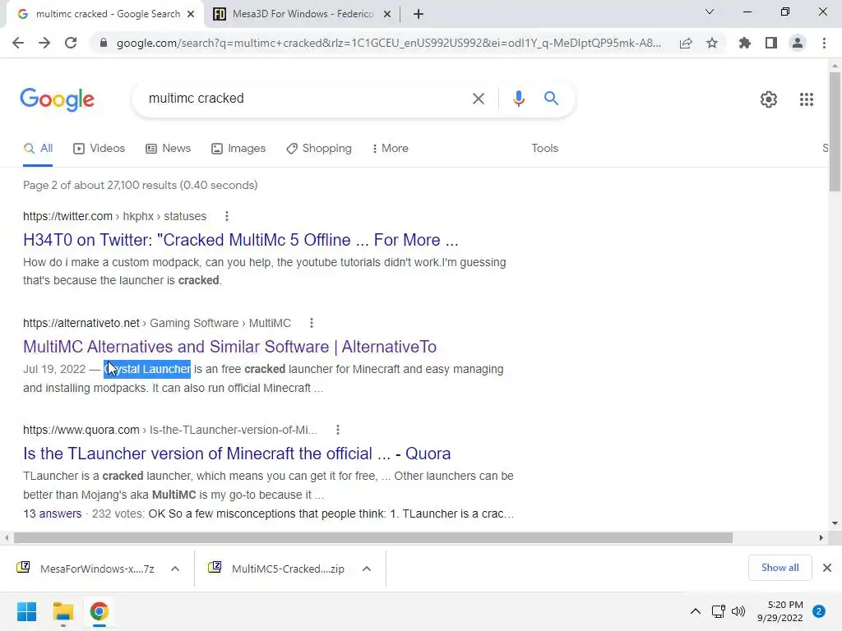Click in the multimc cracked search field

[x=301, y=99]
